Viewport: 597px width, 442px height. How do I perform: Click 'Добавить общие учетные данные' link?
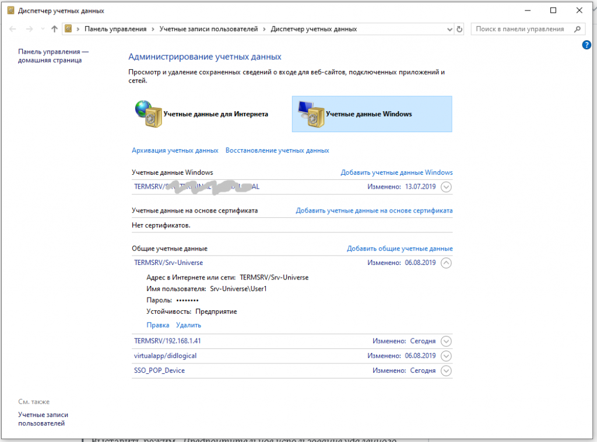click(399, 249)
